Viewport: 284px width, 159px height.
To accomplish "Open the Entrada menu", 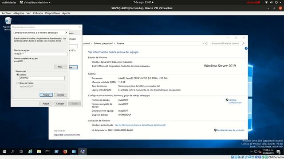I will pos(38,13).
